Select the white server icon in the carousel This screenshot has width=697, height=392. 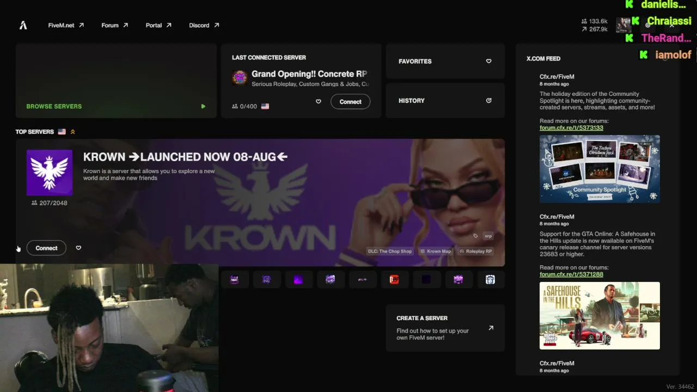point(491,279)
